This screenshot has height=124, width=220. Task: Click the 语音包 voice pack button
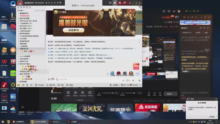click(70, 85)
